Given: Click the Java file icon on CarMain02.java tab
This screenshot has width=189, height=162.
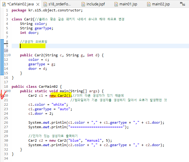Looking at the screenshot, I should tap(4, 4).
